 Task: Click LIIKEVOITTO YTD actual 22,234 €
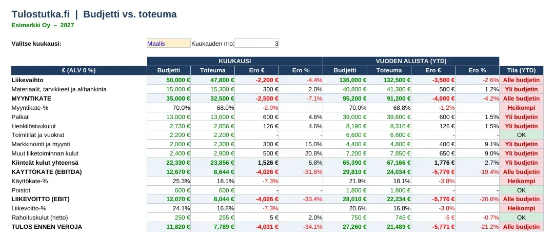[x=389, y=199]
